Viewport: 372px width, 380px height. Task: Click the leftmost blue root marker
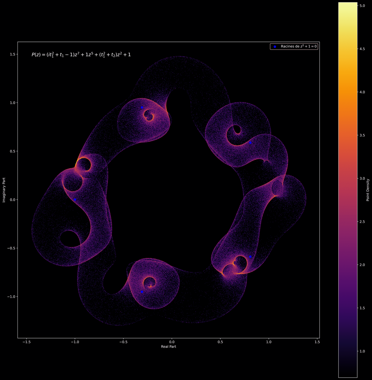[75, 200]
